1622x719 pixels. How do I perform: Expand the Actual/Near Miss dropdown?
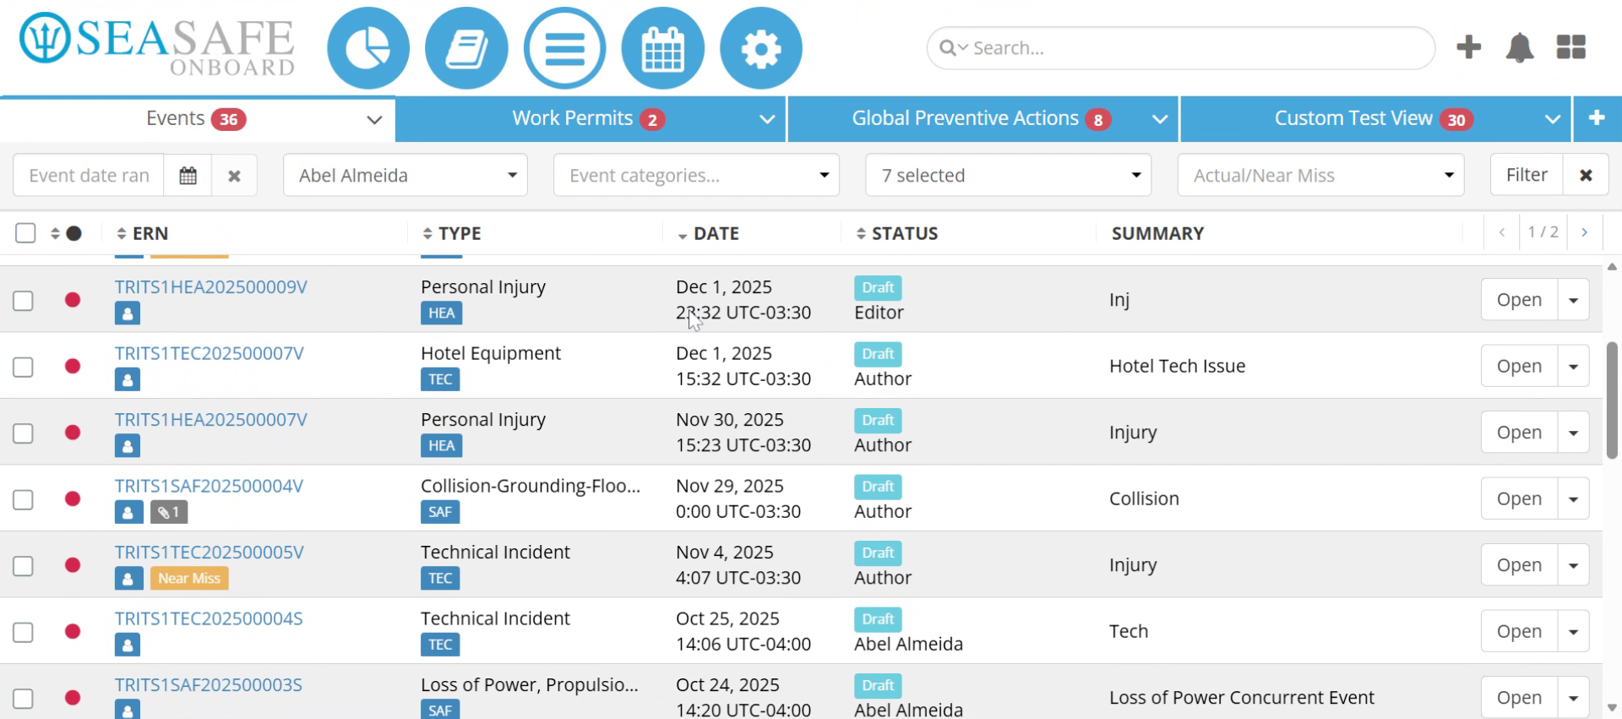click(x=1320, y=175)
